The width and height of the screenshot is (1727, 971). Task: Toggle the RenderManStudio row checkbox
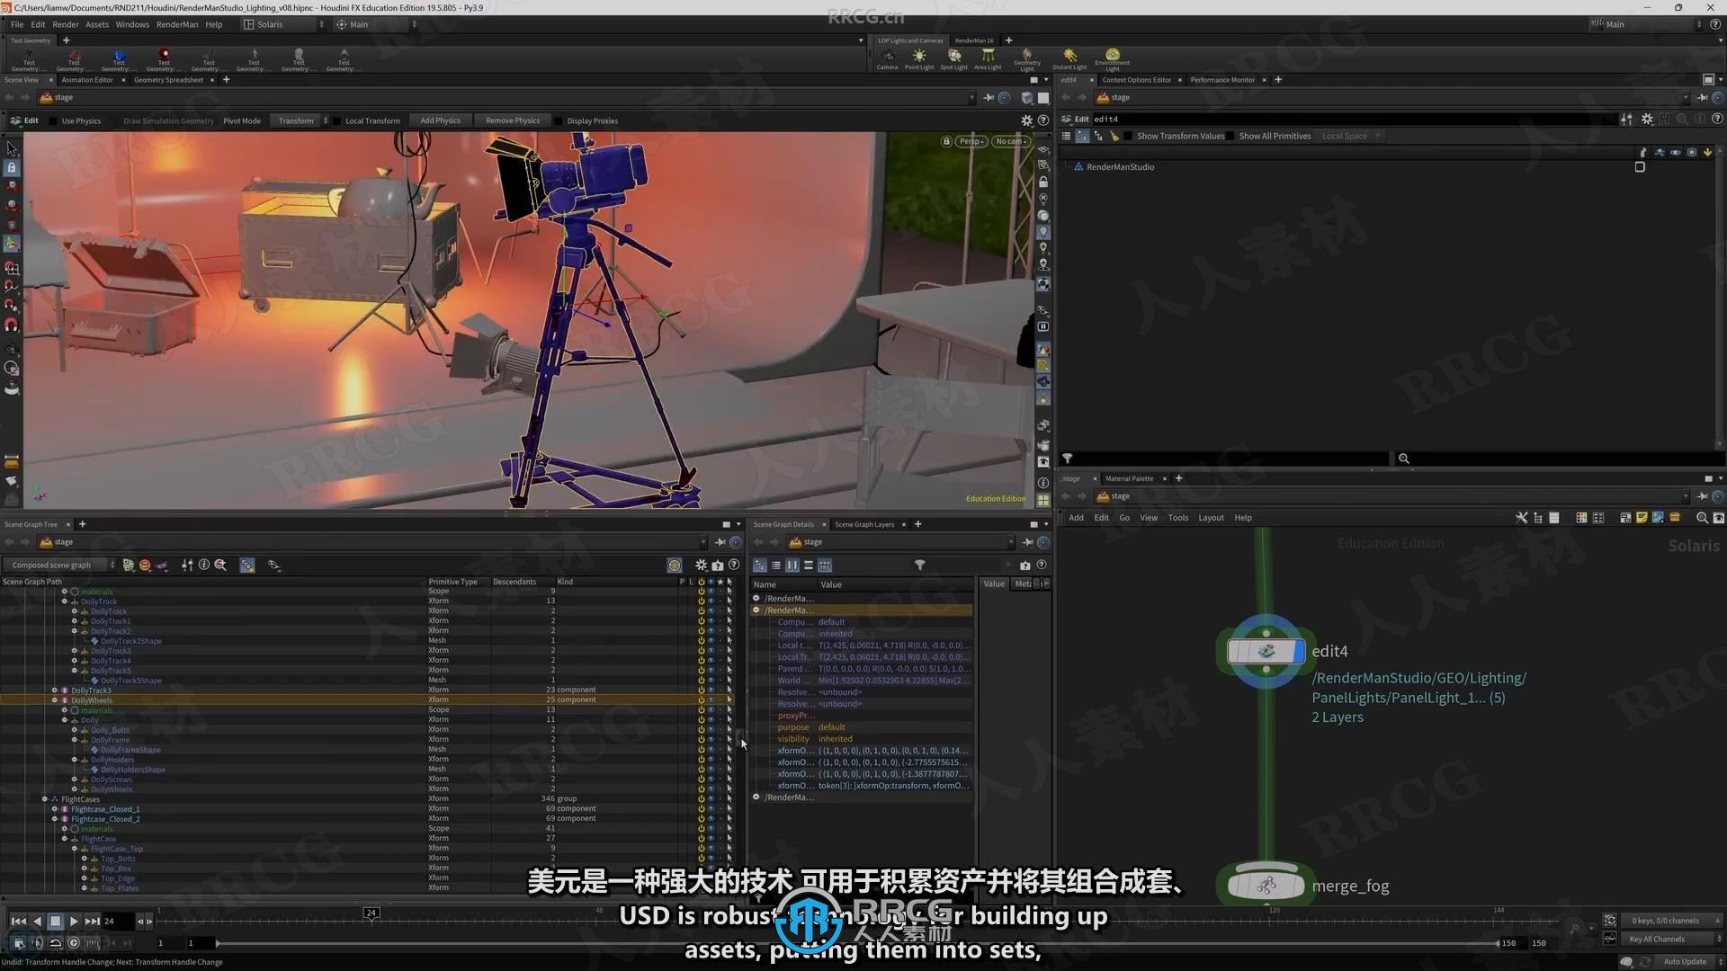pos(1639,167)
